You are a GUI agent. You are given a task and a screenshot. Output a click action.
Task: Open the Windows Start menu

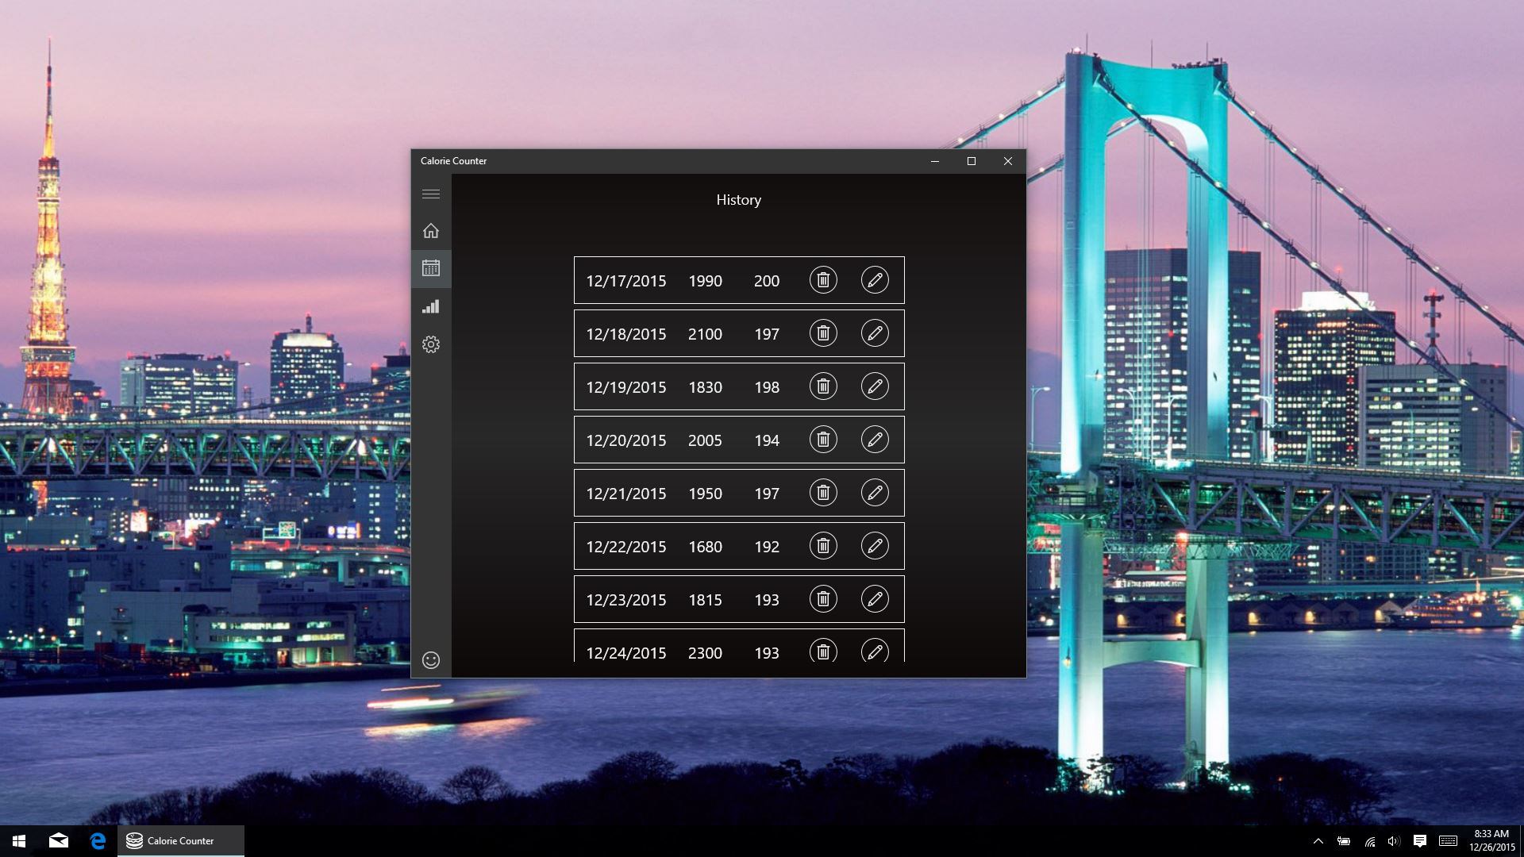pos(19,841)
